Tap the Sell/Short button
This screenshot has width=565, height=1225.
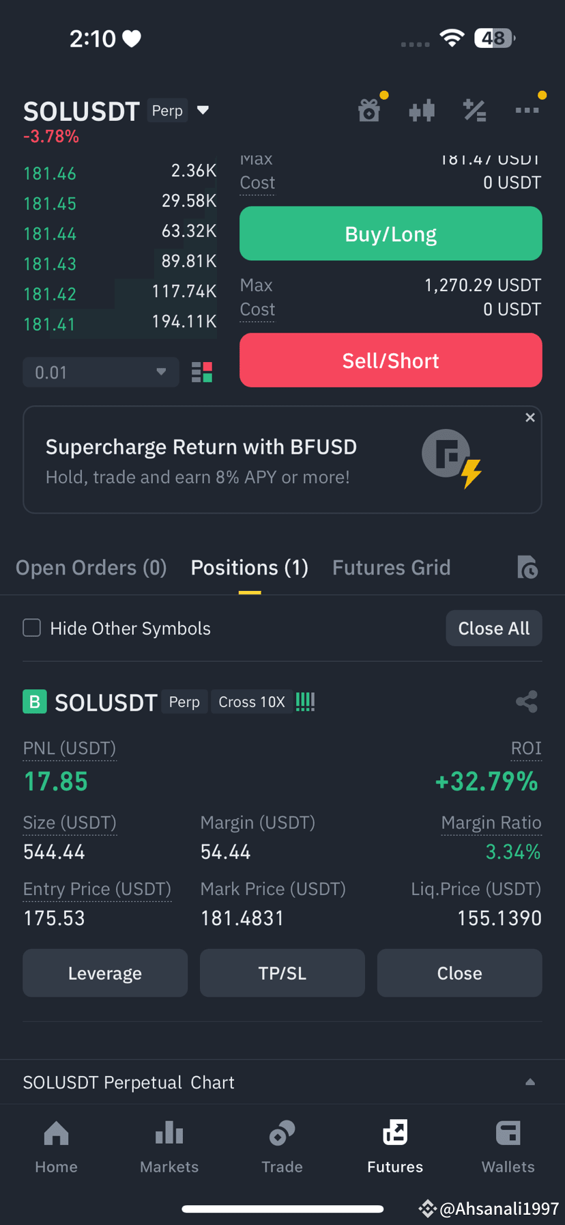391,361
